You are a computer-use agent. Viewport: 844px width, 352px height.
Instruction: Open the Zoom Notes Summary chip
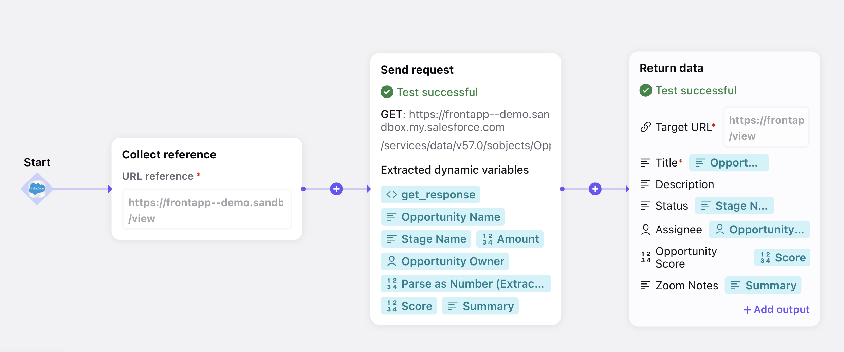point(763,285)
